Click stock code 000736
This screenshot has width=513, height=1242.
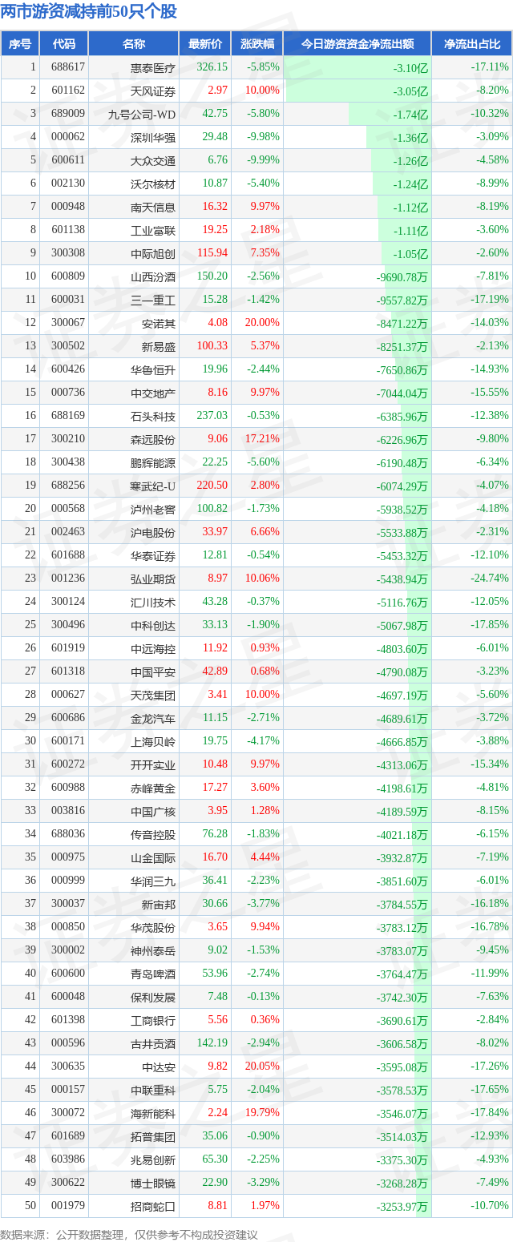(x=68, y=393)
